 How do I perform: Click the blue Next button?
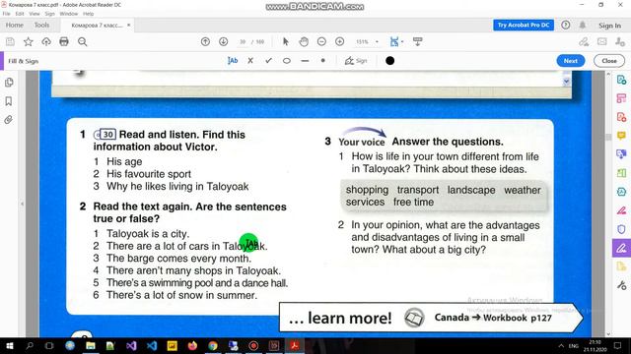point(571,61)
